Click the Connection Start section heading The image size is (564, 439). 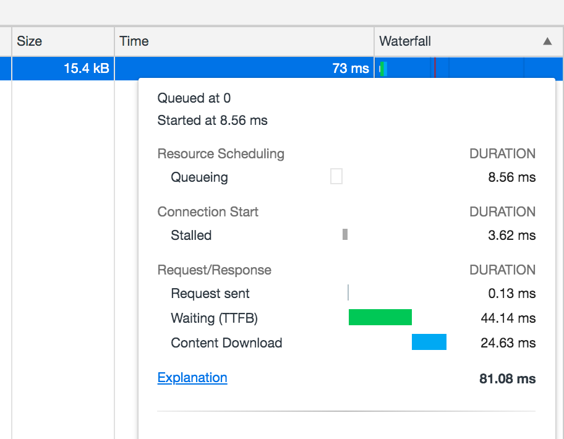pyautogui.click(x=208, y=212)
